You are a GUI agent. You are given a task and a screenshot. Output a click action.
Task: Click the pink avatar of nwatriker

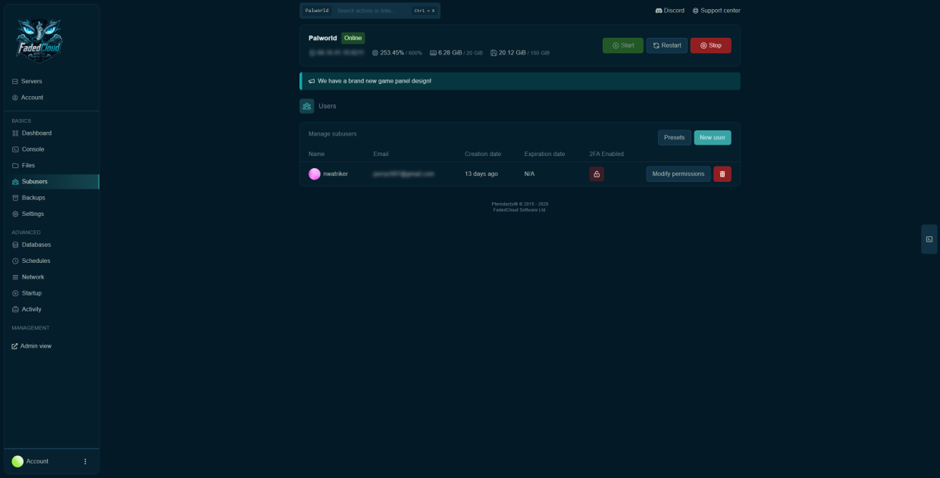(315, 174)
